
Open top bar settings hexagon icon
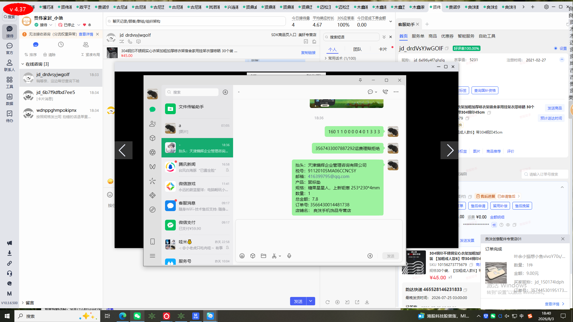pos(546,7)
